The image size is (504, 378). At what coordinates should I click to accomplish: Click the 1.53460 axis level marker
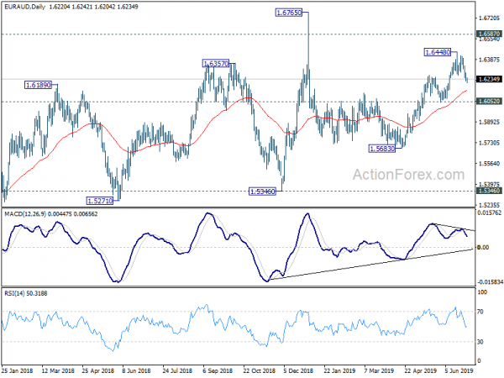(489, 191)
